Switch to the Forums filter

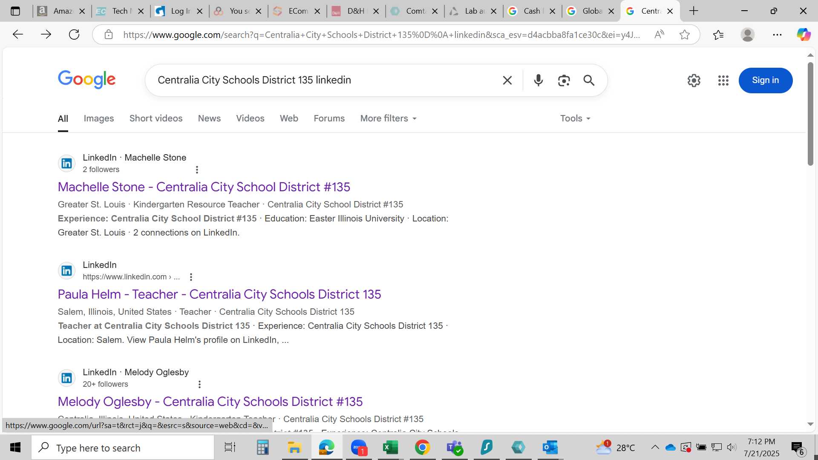pyautogui.click(x=329, y=118)
